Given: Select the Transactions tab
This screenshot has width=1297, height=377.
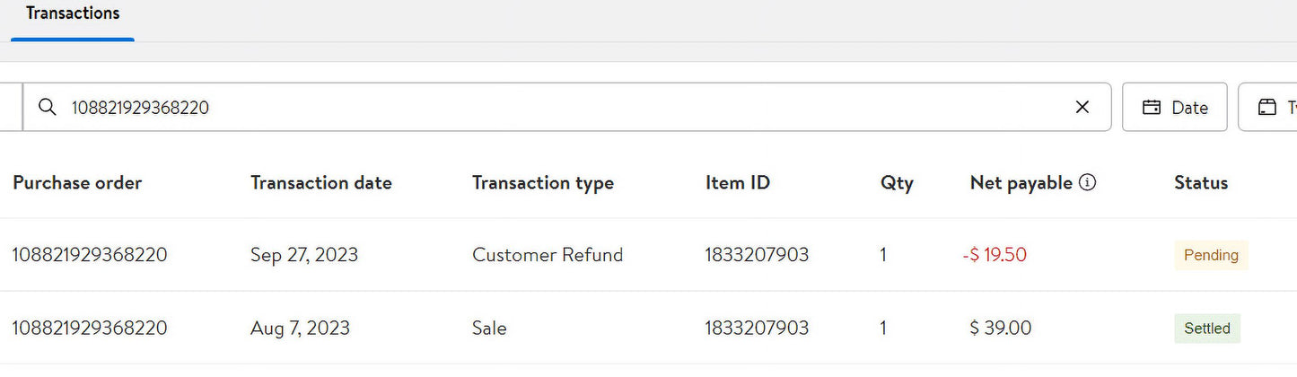Looking at the screenshot, I should click(73, 14).
